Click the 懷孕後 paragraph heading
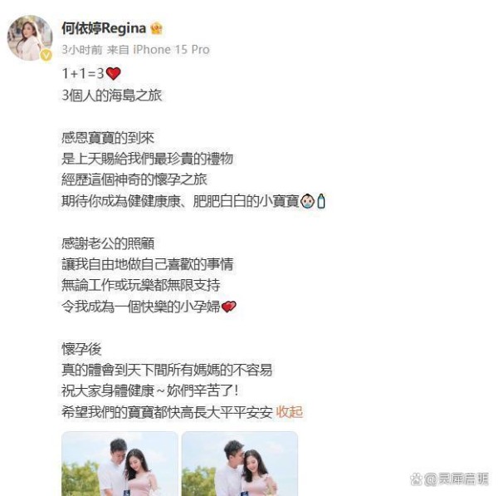Image resolution: width=498 pixels, height=496 pixels. click(x=81, y=349)
